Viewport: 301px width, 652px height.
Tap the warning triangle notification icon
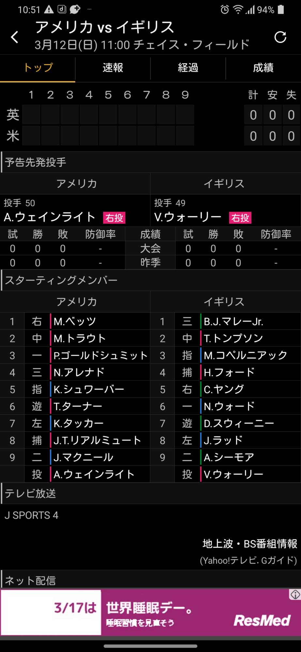point(49,10)
